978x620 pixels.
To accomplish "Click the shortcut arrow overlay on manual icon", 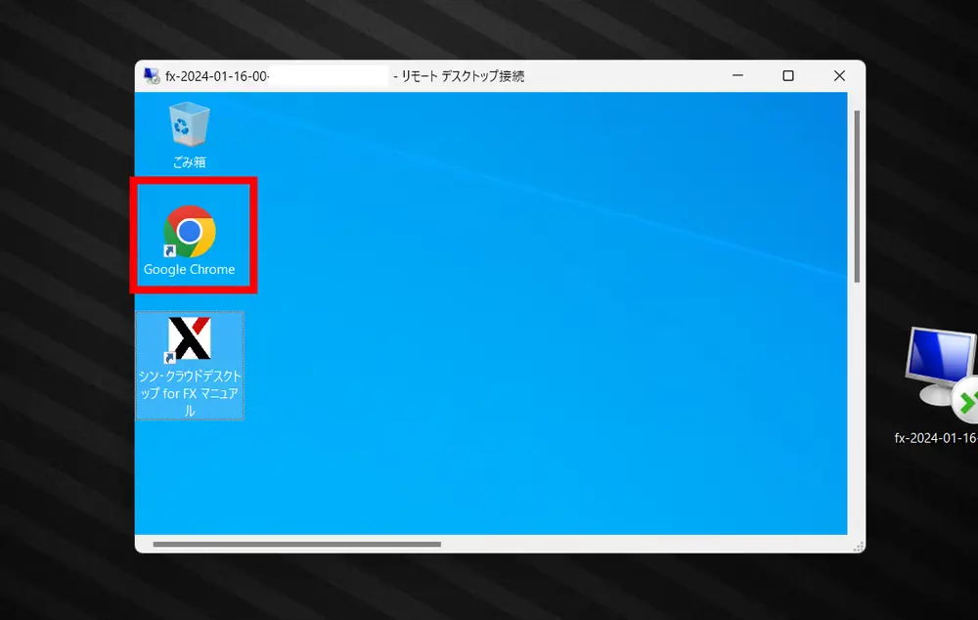I will point(169,359).
